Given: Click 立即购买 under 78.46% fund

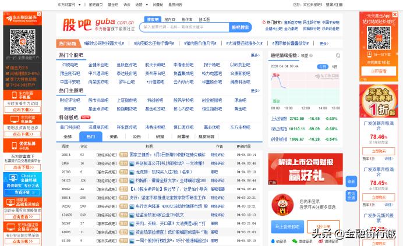Looking at the screenshot, I should point(379,151).
